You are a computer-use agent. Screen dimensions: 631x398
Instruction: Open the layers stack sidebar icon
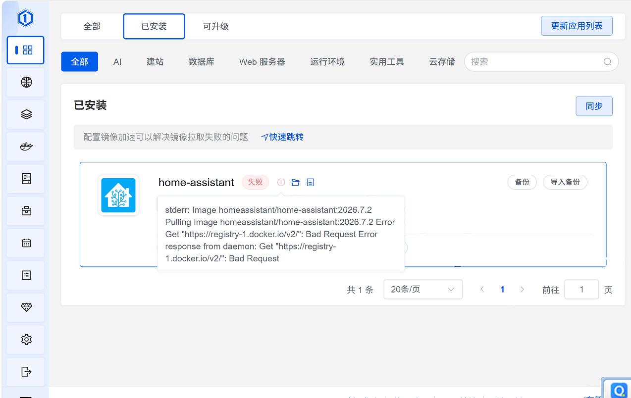(x=26, y=114)
